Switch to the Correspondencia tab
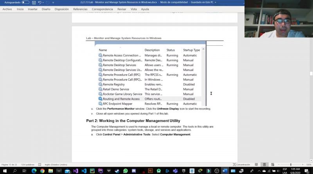Screen dimensions: 313x174 103,9
